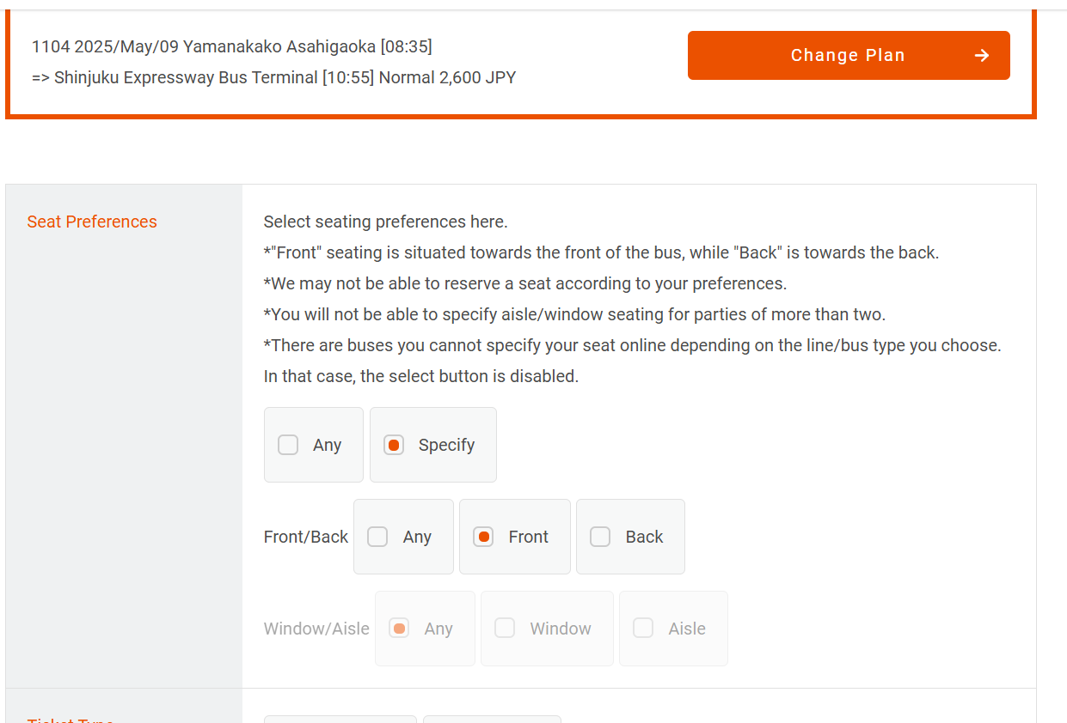
Task: Click the second partially visible Ticket Type option
Action: pos(492,719)
